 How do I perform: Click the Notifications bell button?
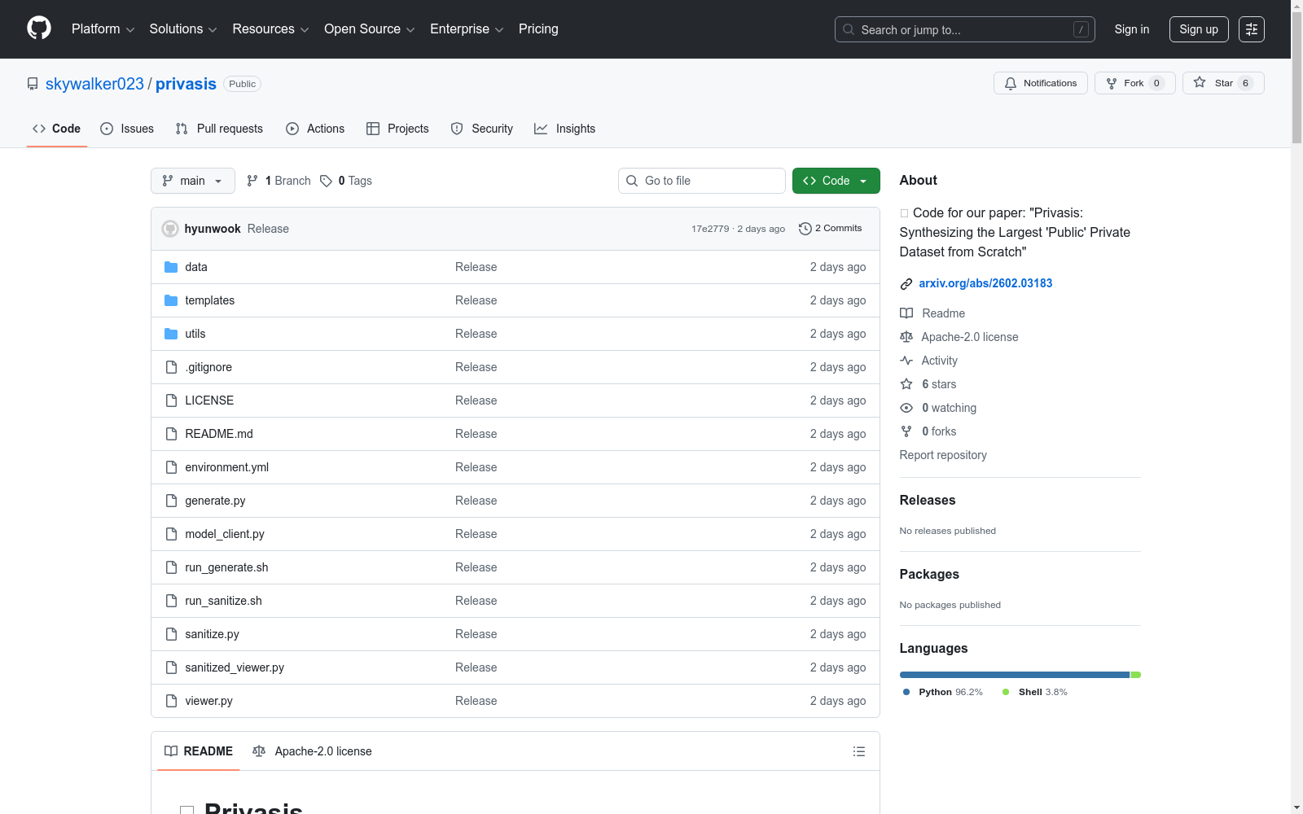pyautogui.click(x=1040, y=83)
